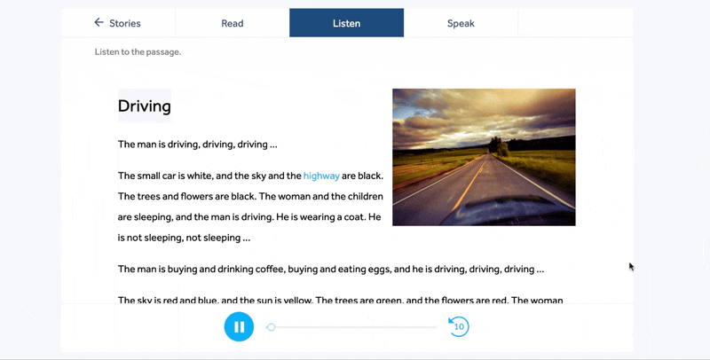710x360 pixels.
Task: Rewind audio 10 seconds
Action: (x=458, y=327)
